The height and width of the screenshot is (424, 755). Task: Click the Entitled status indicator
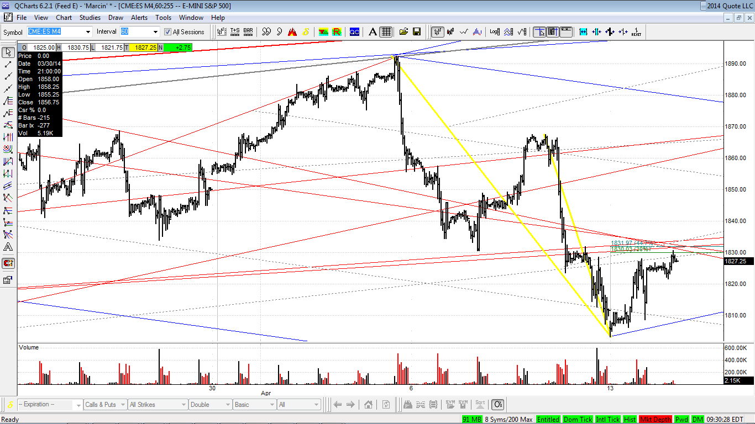tap(548, 420)
